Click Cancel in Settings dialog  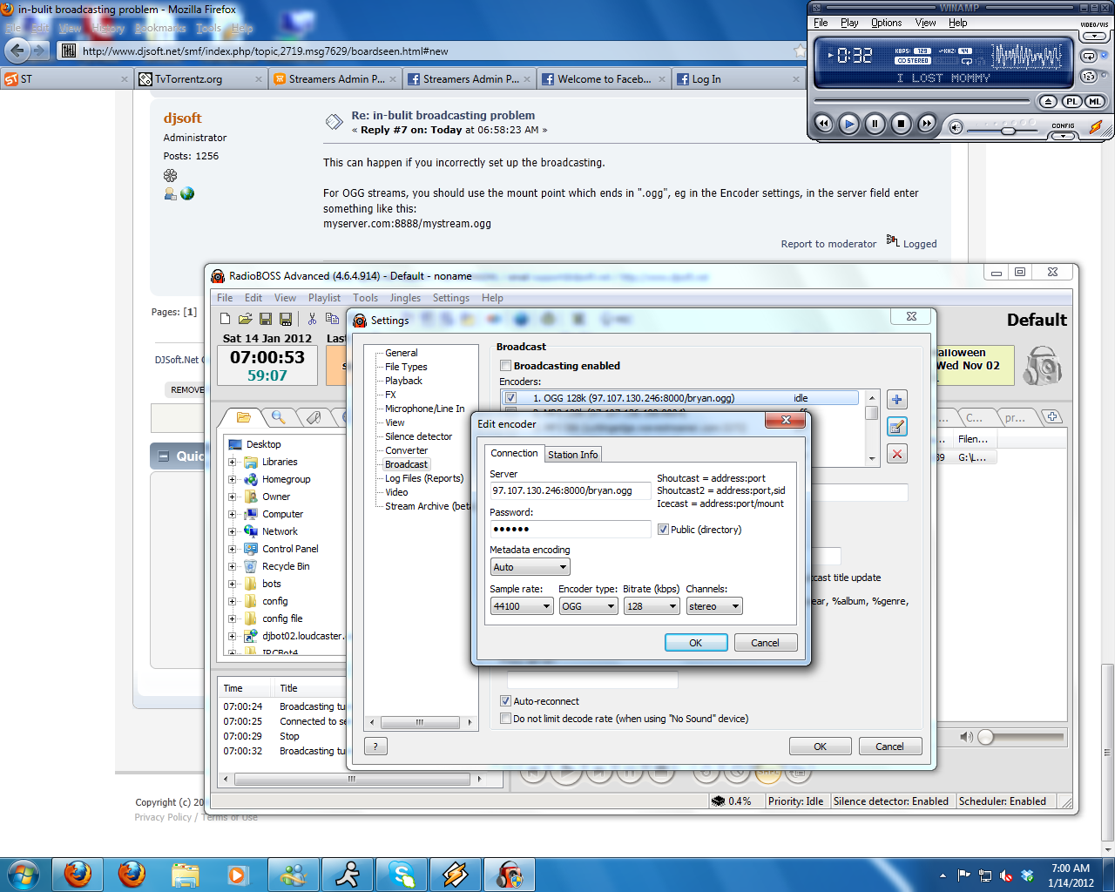[889, 747]
